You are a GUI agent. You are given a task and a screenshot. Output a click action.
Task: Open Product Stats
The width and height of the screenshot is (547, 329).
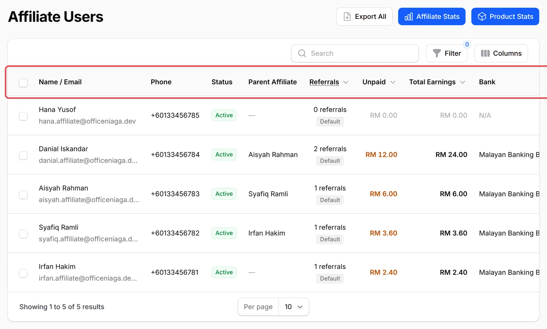(505, 16)
